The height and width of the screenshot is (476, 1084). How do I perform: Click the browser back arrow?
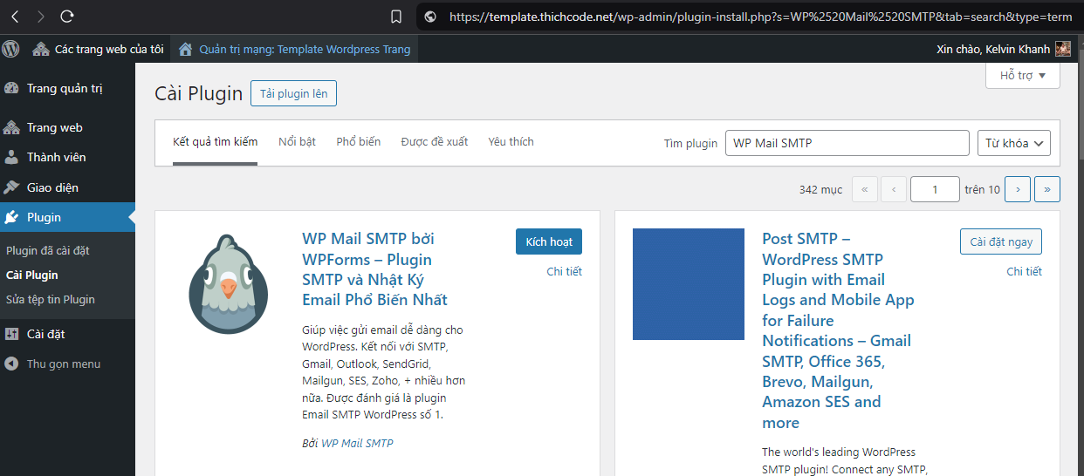15,16
